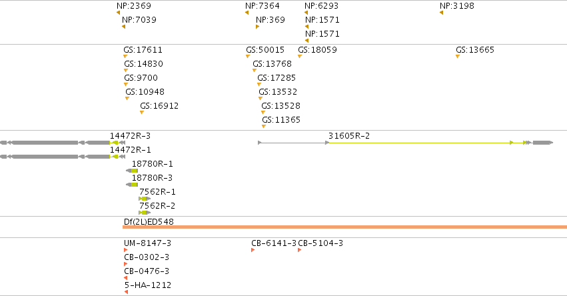Click the Df(2L)ED548 deficiency label
Viewport: 567px width, 296px height.
tap(149, 222)
